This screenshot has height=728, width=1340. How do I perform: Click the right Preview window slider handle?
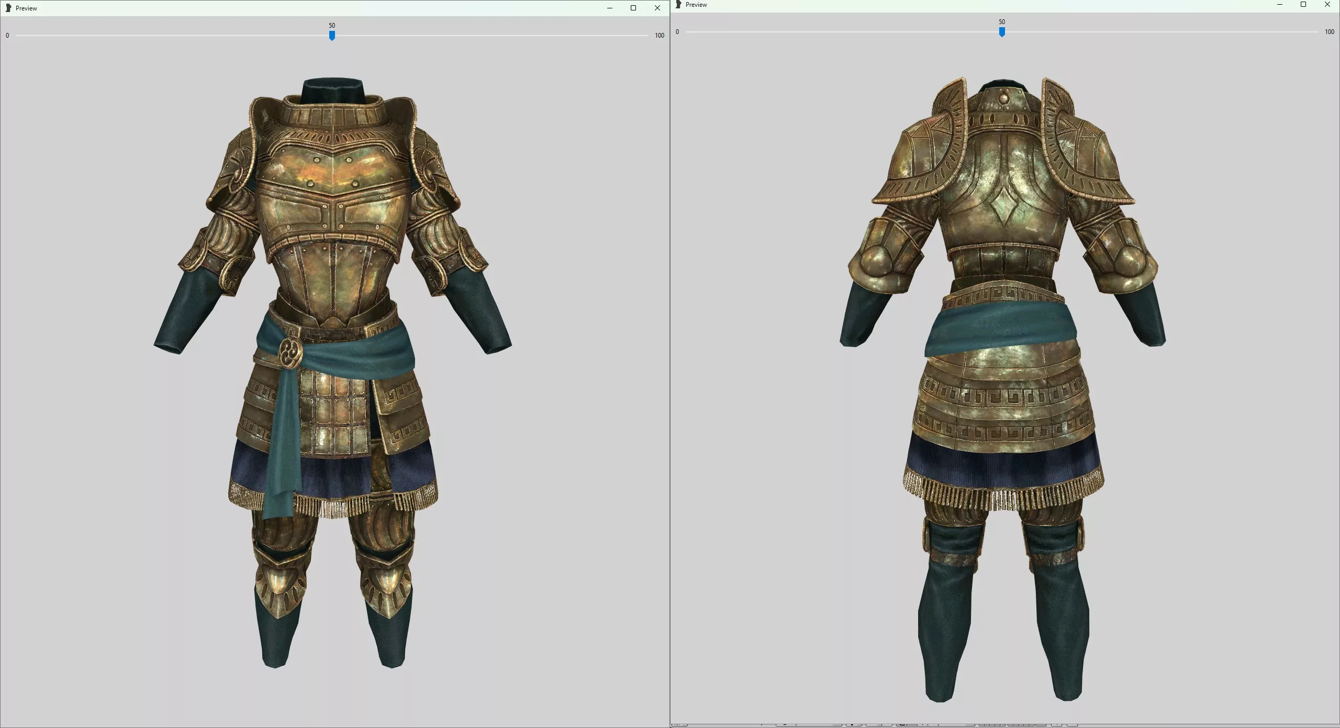[1002, 32]
